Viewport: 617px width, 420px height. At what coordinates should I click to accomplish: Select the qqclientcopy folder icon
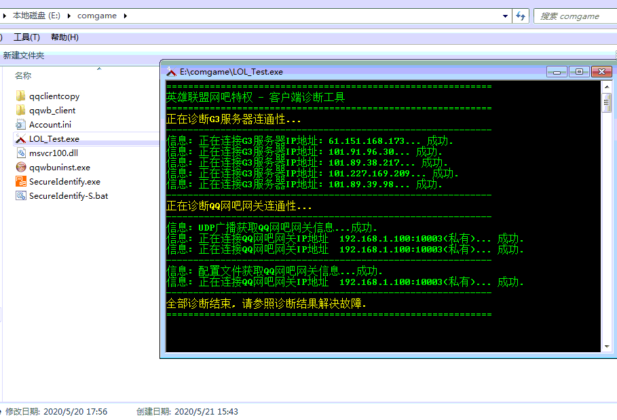(21, 96)
